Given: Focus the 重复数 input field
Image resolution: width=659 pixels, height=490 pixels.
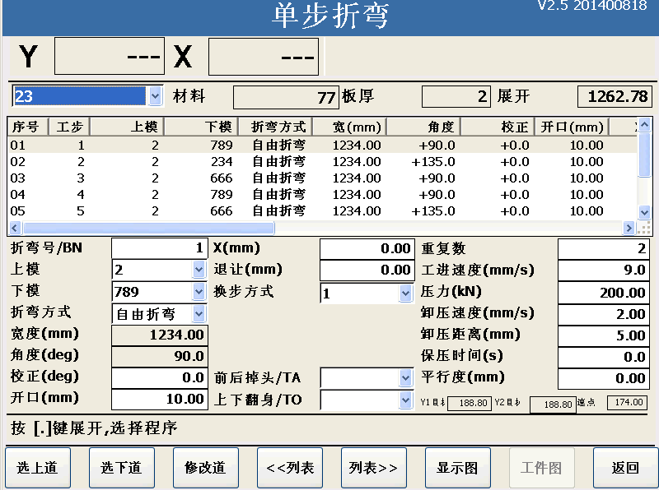Looking at the screenshot, I should 604,248.
